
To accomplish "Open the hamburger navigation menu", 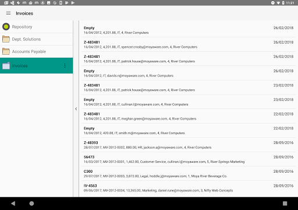I will pos(8,13).
